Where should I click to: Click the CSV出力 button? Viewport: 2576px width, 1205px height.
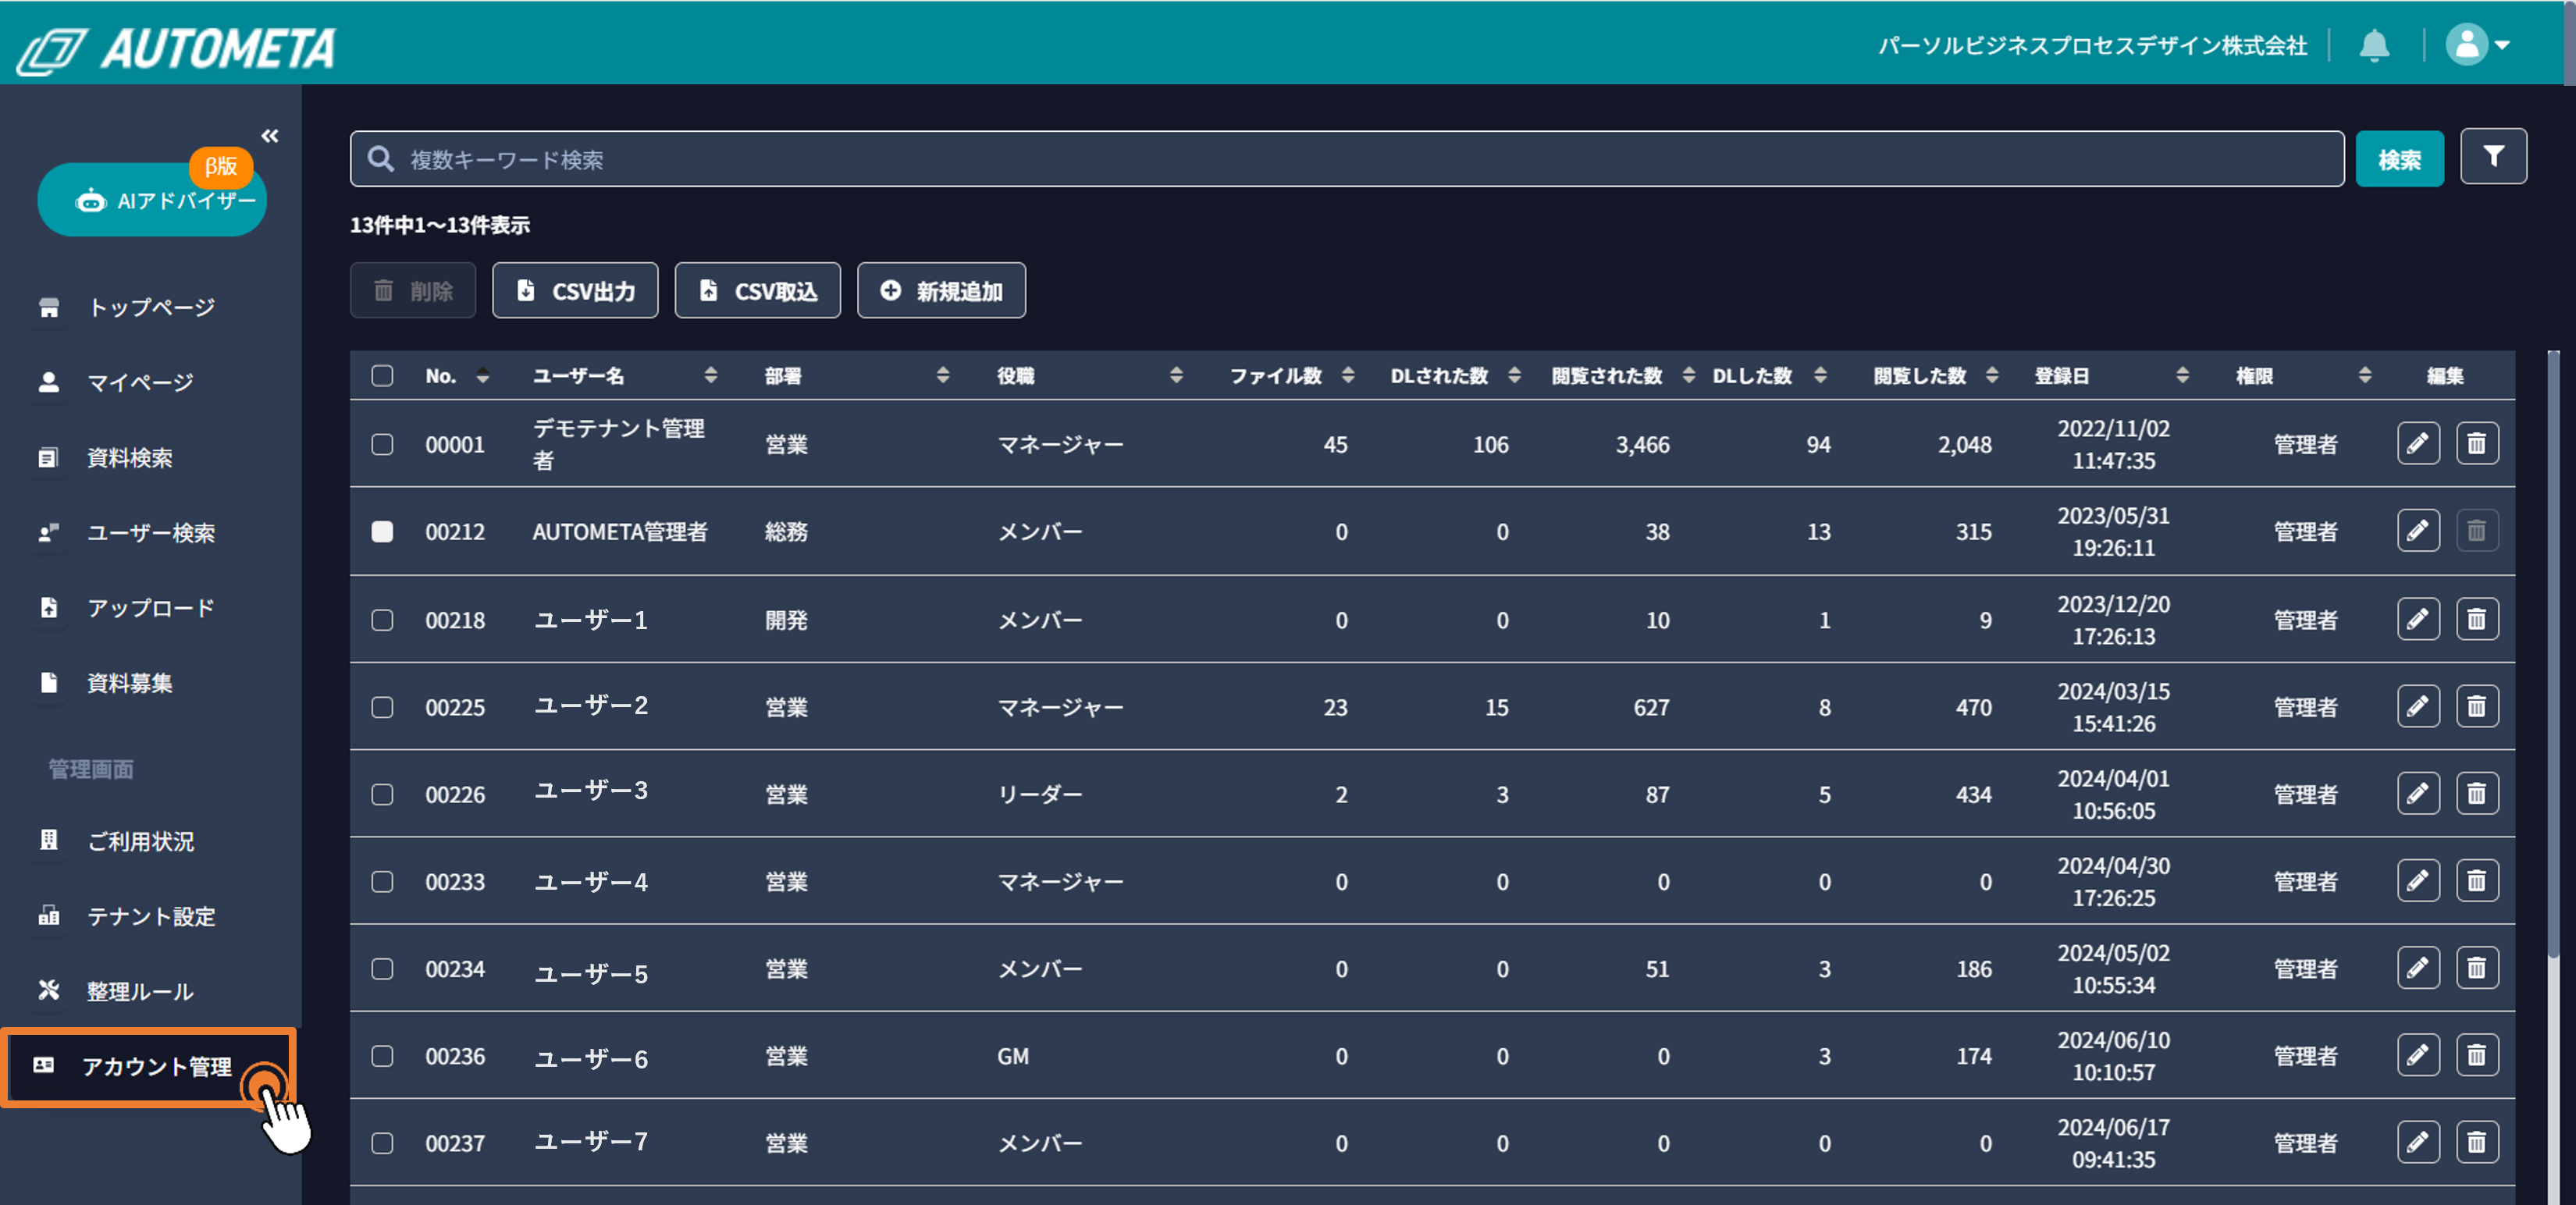click(575, 290)
